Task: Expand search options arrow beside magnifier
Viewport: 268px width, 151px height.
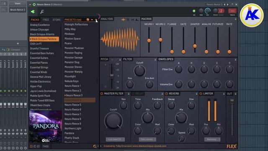Action: point(98,146)
